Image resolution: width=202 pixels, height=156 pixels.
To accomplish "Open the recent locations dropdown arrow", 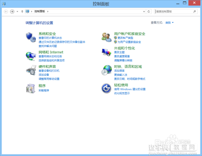I will 17,12.
